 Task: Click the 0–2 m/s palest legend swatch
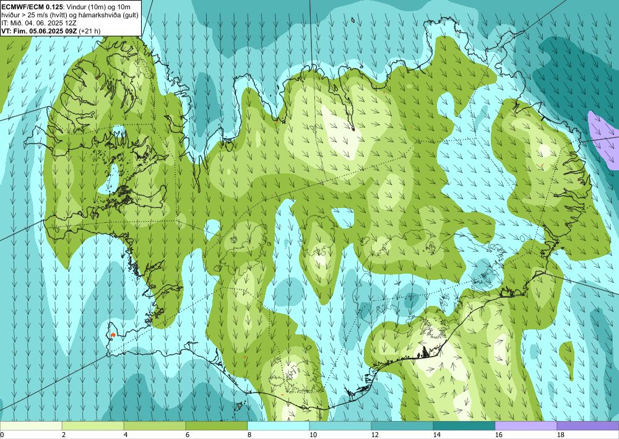31,426
